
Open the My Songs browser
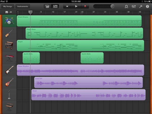(8, 6)
